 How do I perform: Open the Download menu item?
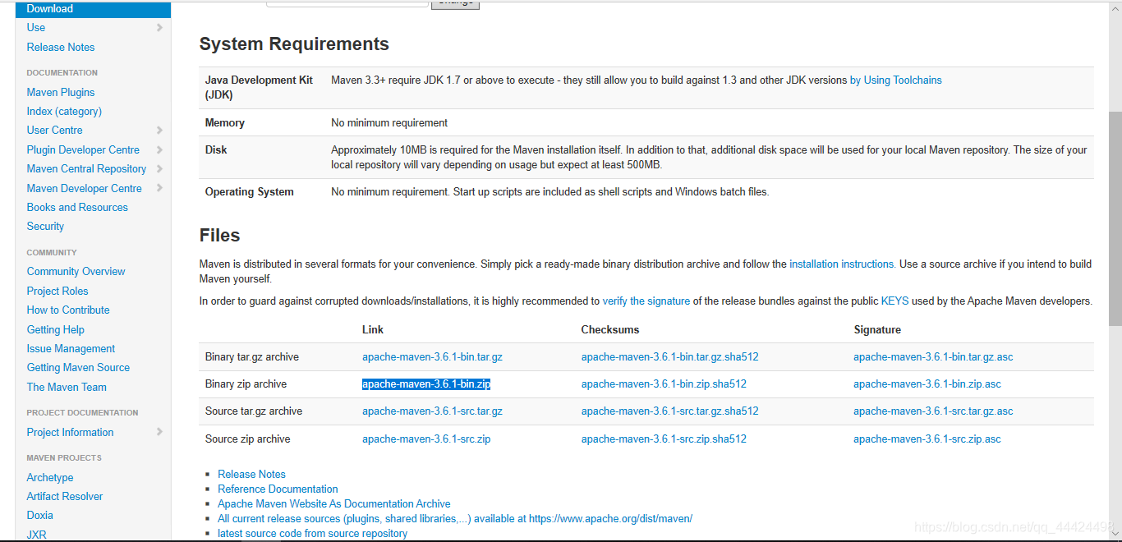tap(93, 9)
